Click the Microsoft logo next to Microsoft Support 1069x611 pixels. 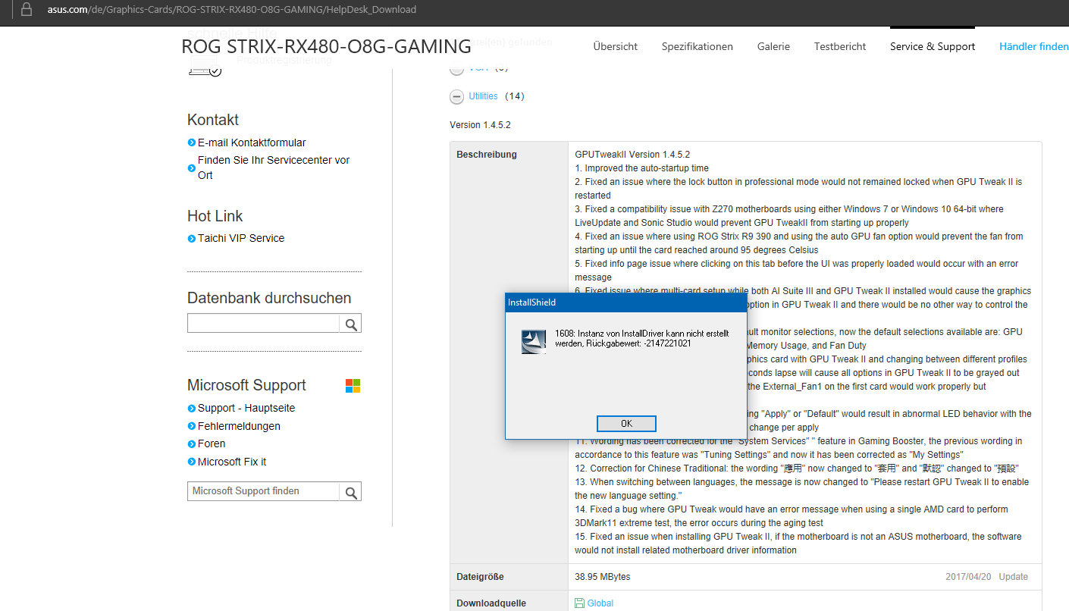click(353, 386)
